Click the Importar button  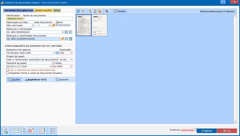point(62,80)
